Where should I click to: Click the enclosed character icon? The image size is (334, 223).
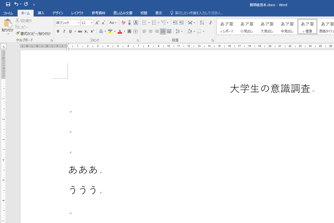click(136, 32)
